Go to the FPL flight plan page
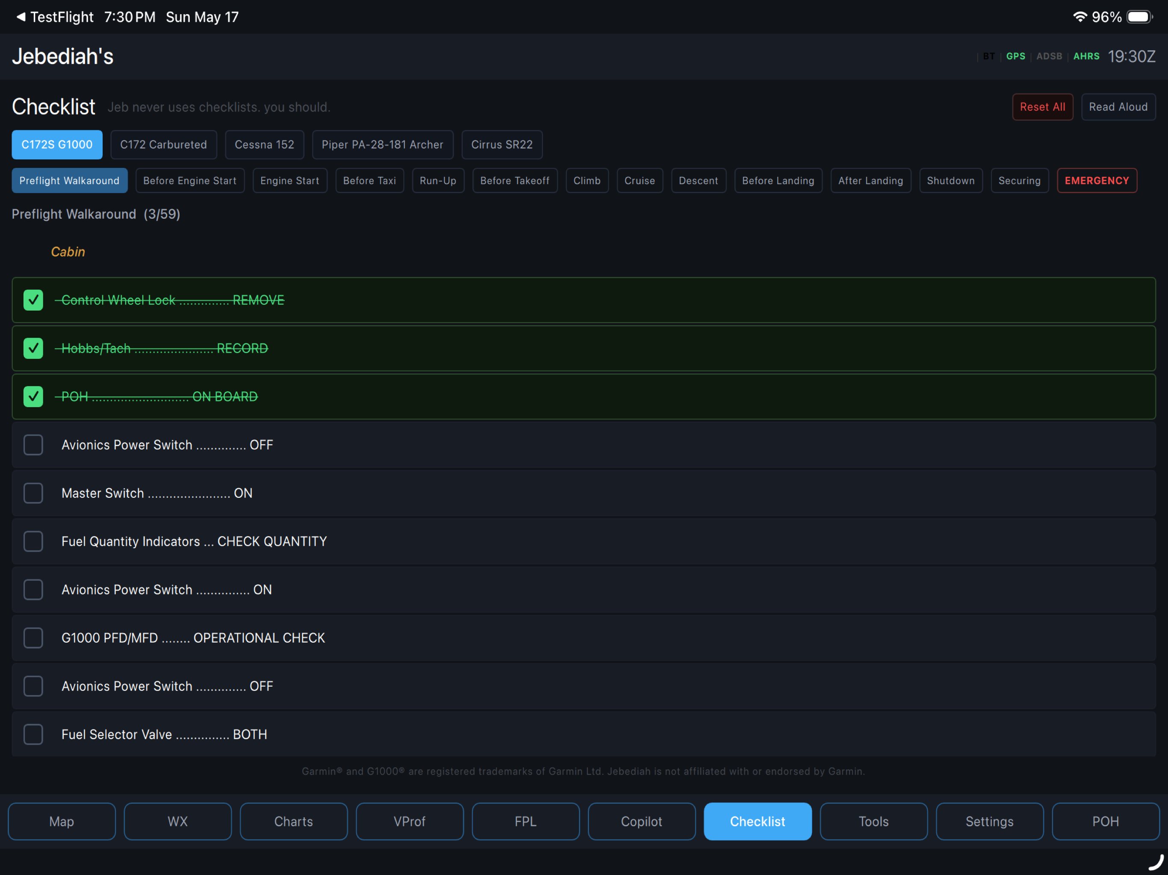The height and width of the screenshot is (875, 1168). (x=526, y=821)
